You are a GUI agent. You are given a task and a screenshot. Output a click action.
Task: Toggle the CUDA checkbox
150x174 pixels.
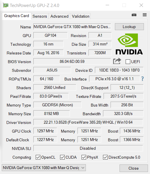tap(62, 157)
